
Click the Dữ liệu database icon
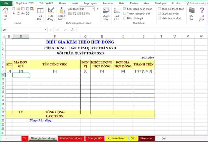pyautogui.click(x=192, y=11)
